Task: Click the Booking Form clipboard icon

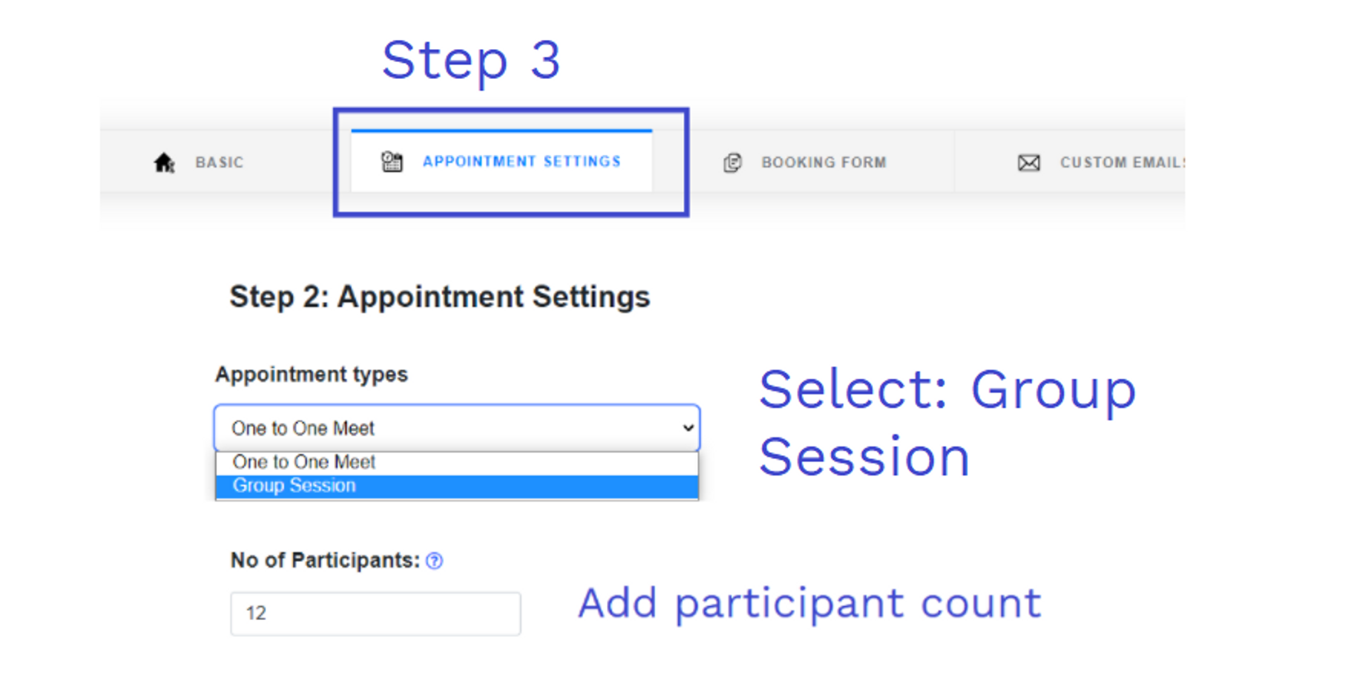Action: click(733, 163)
